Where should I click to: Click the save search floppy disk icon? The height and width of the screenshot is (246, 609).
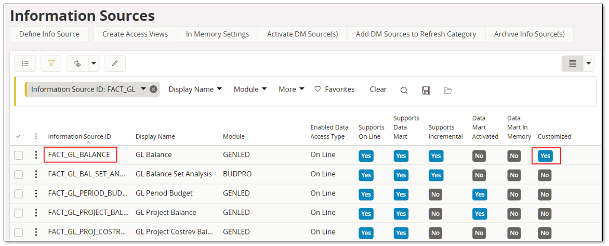(x=426, y=90)
